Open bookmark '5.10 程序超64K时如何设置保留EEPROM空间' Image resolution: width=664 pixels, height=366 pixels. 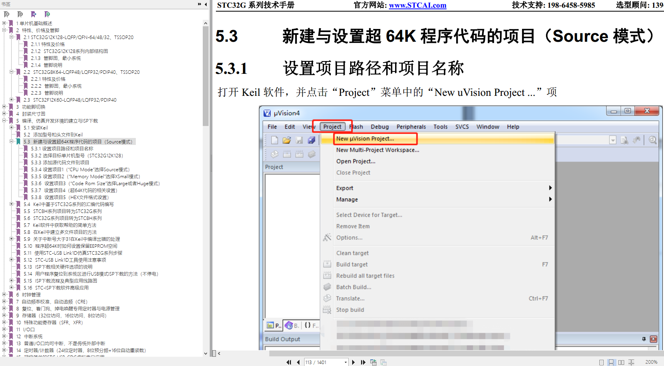click(x=70, y=246)
